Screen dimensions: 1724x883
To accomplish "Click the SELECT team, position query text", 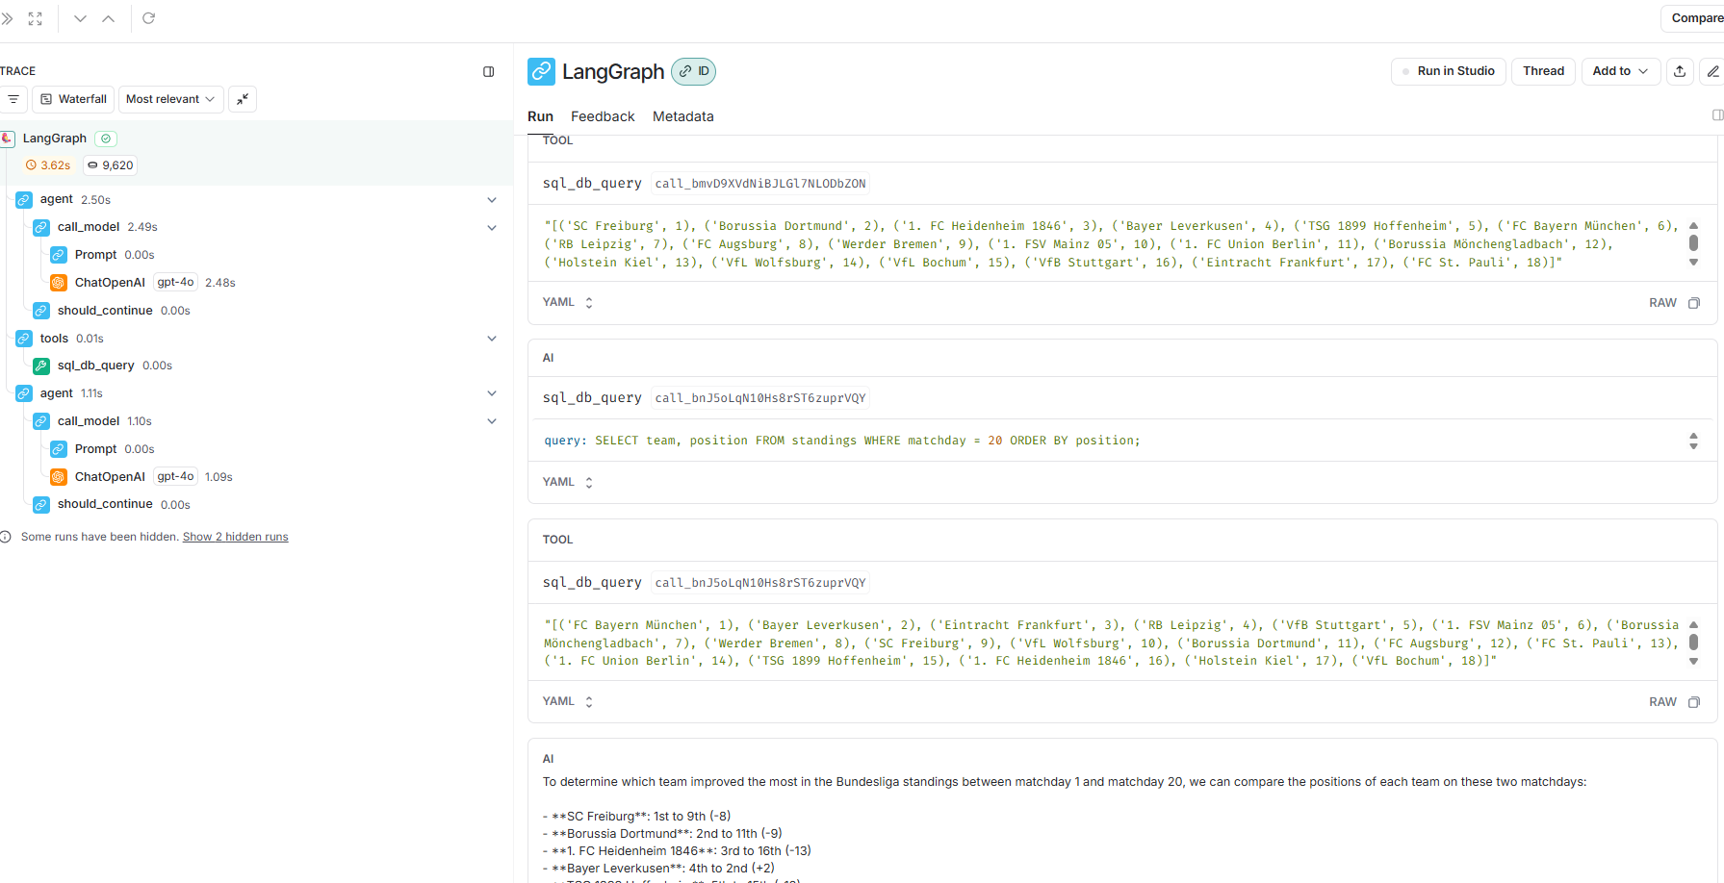I will [842, 441].
